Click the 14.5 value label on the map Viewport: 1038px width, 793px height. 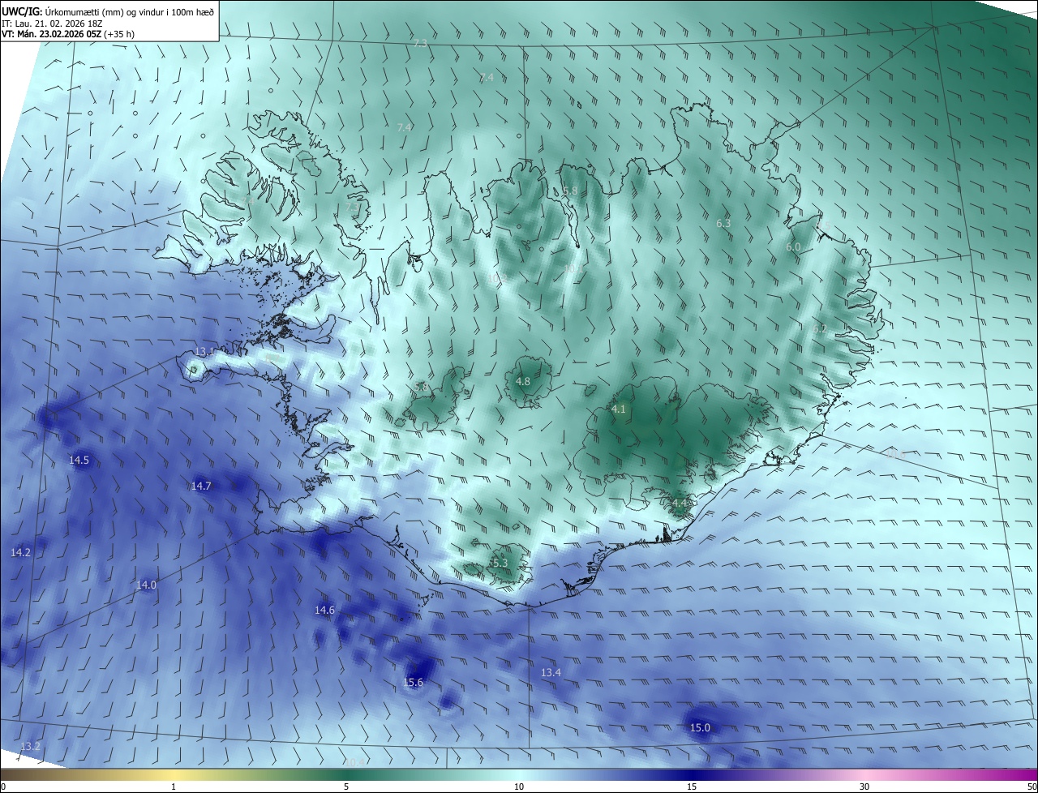pos(79,460)
